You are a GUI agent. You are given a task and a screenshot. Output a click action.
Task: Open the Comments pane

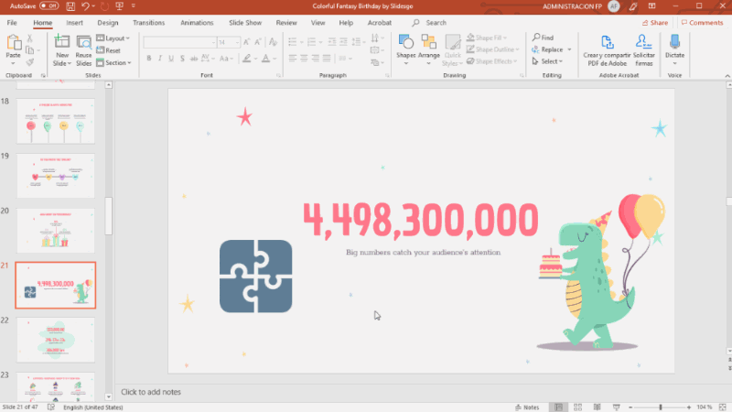tap(701, 22)
